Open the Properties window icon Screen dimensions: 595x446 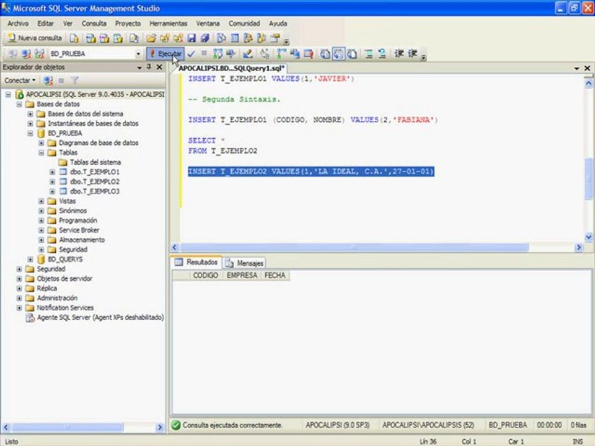click(x=275, y=38)
